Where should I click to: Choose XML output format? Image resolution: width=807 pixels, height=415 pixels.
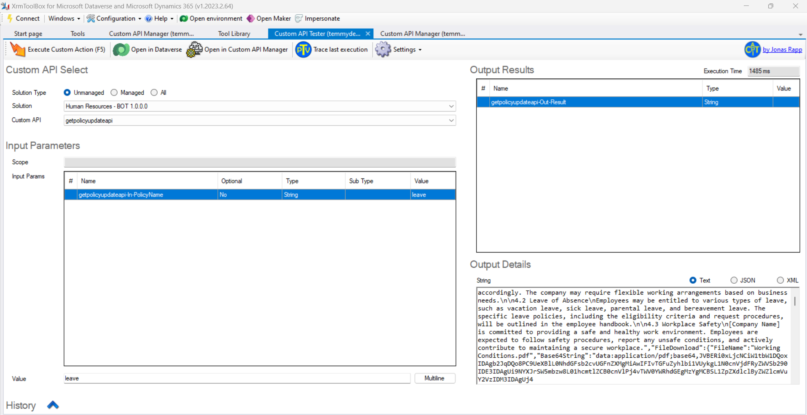(780, 280)
